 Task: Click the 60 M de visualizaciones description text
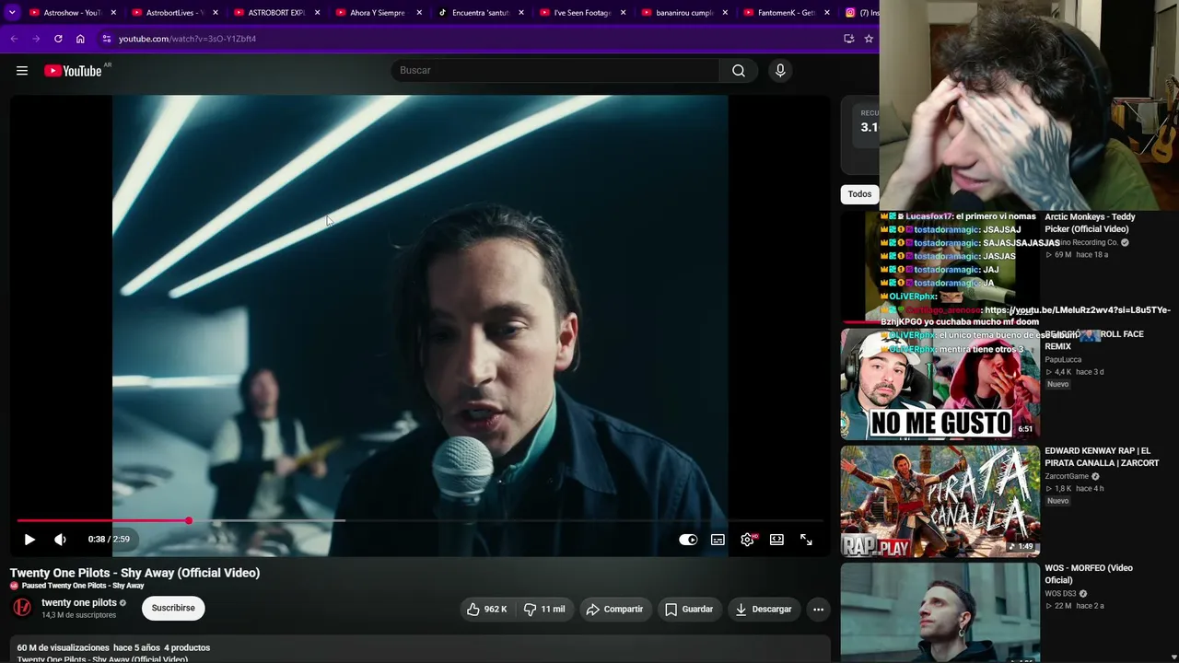point(63,647)
